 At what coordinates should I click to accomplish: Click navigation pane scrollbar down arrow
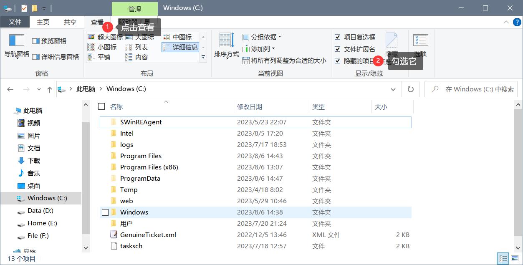(x=86, y=248)
